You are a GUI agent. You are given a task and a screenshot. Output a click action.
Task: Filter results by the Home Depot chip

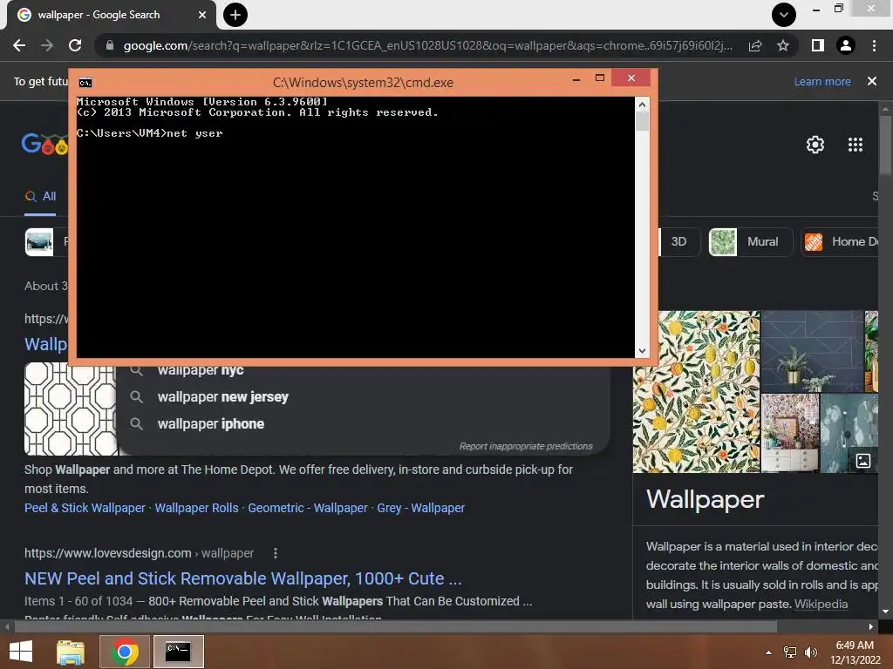[x=840, y=242]
